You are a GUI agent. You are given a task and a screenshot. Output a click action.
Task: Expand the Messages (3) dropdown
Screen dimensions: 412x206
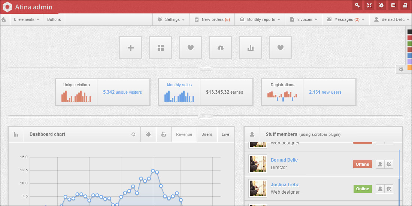346,20
